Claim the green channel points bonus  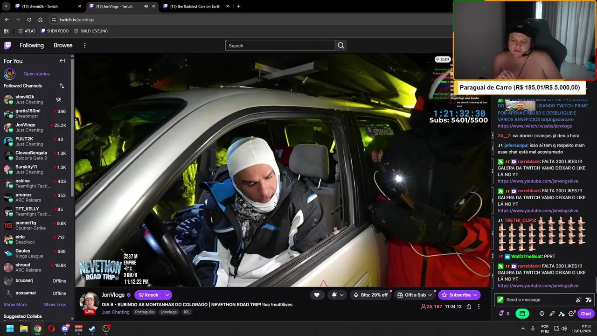[522, 314]
